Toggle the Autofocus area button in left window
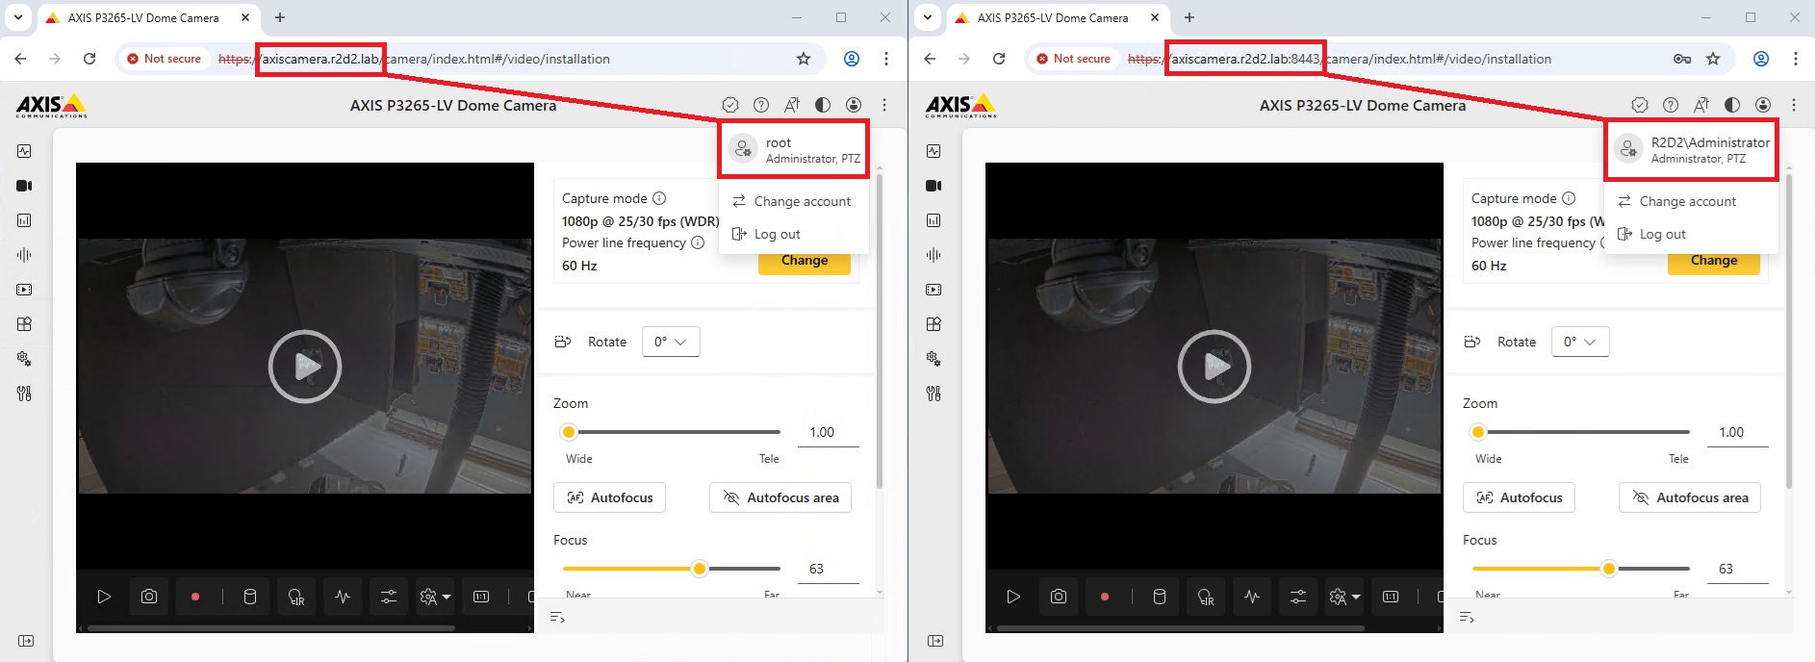 click(780, 497)
